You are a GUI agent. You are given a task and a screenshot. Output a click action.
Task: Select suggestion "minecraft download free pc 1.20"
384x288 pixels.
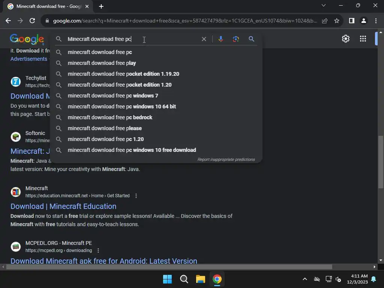[156, 139]
